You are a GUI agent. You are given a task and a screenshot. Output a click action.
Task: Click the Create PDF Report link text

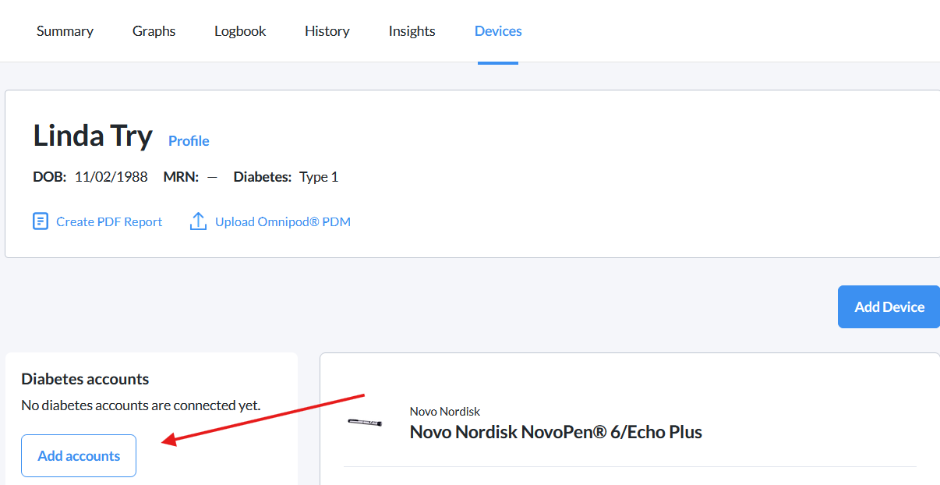[x=109, y=221]
